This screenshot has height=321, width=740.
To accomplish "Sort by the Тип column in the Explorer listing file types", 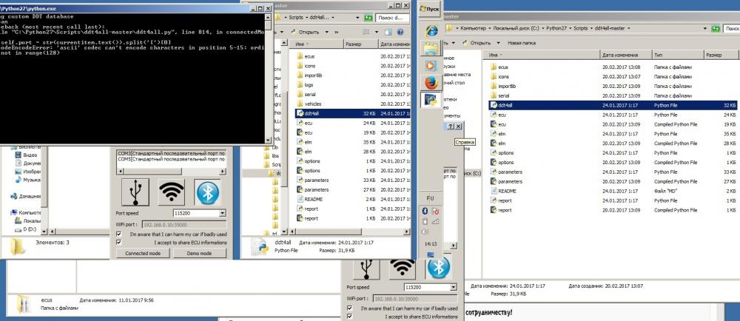I will click(x=677, y=55).
